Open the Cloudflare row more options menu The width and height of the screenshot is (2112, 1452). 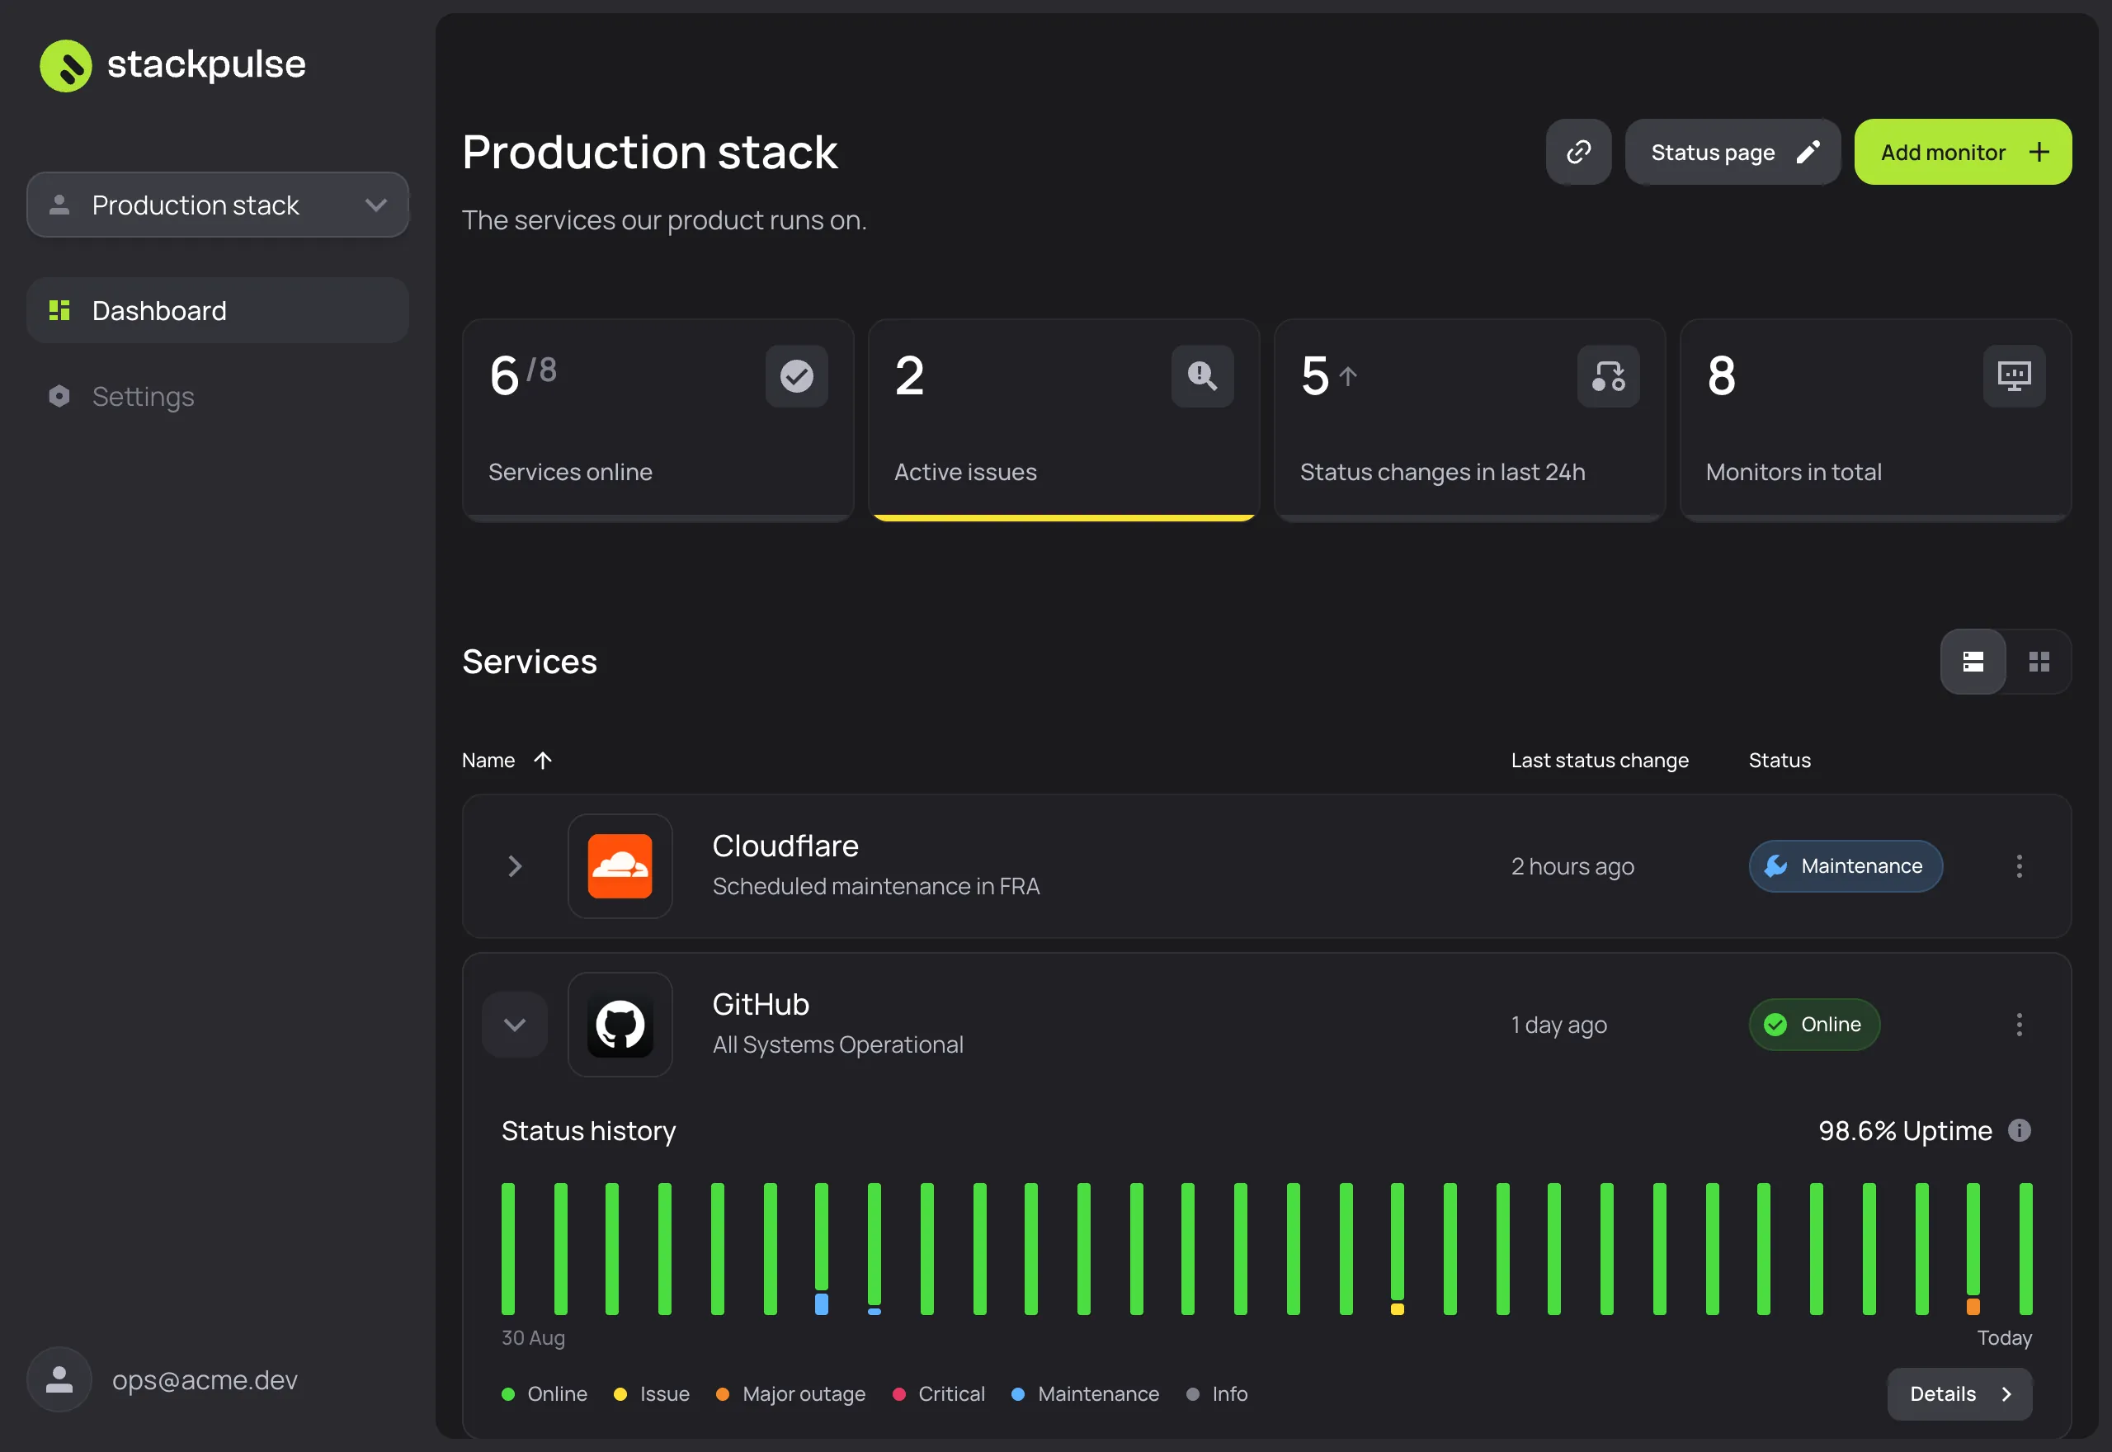[2018, 866]
